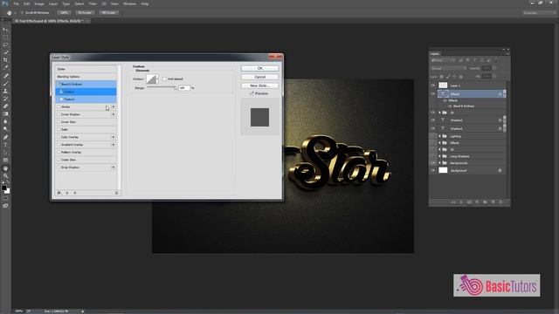Hide the Background layer eye icon

coord(433,171)
